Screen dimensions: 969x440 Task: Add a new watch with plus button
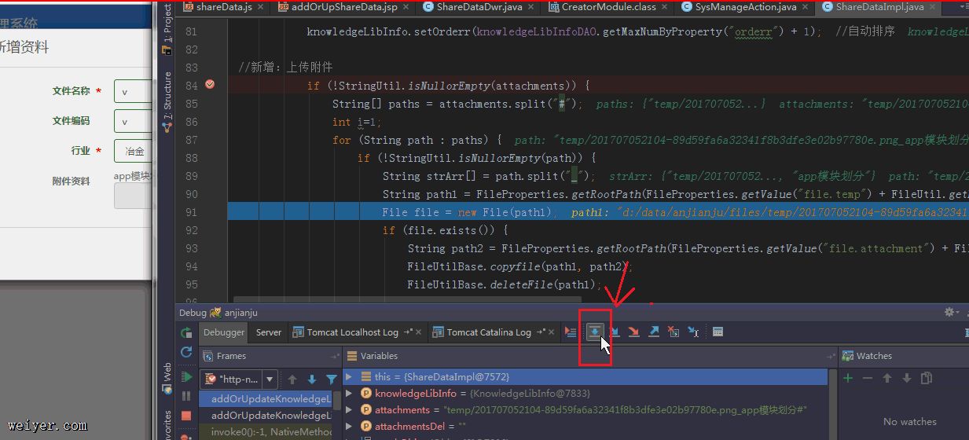pos(848,378)
